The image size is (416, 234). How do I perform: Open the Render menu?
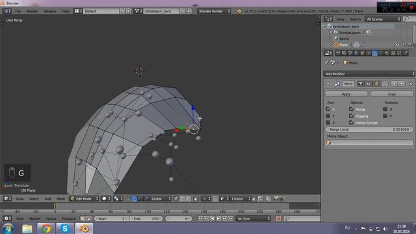[32, 12]
